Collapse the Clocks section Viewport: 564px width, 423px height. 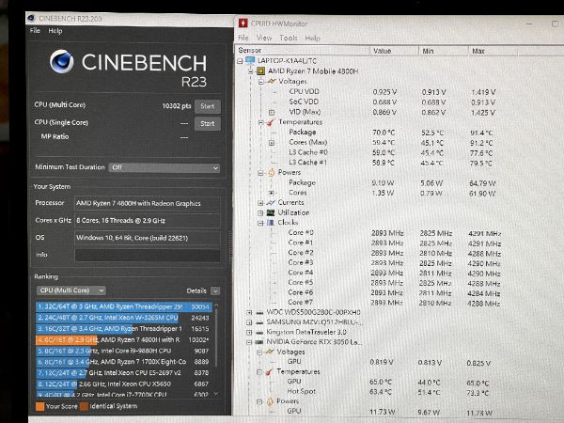point(260,223)
